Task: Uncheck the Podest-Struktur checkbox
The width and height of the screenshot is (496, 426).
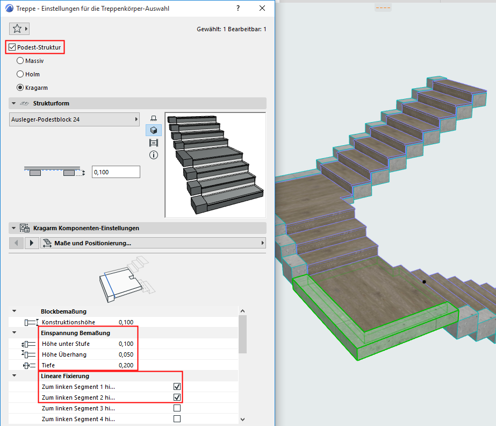Action: (x=12, y=47)
